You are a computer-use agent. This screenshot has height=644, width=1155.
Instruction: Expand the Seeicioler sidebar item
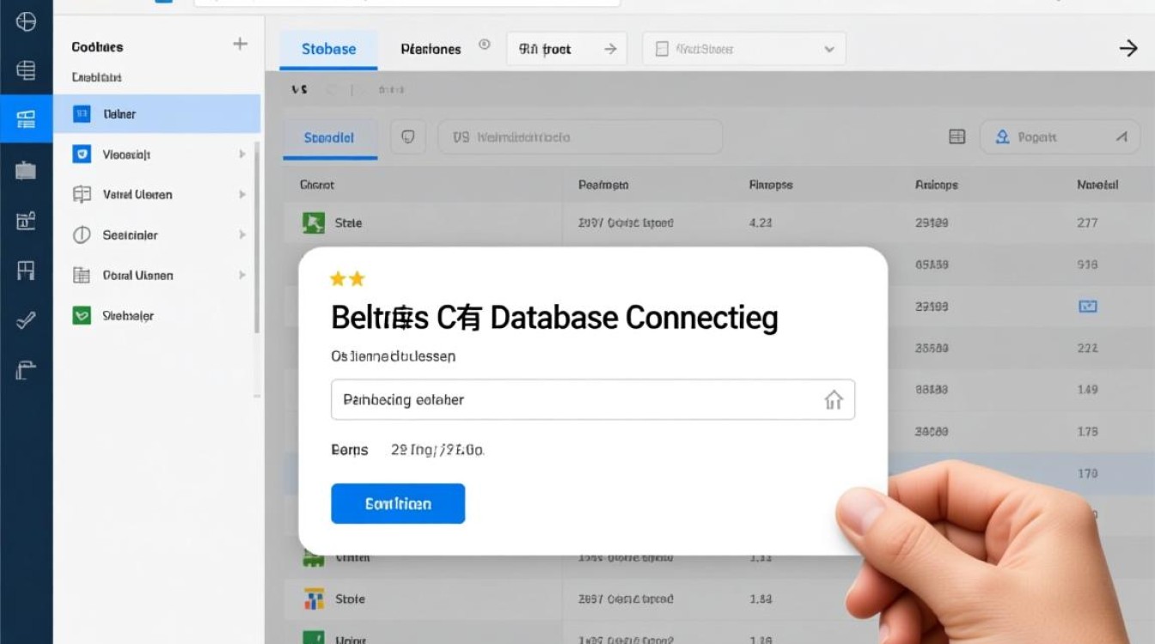[x=156, y=234]
